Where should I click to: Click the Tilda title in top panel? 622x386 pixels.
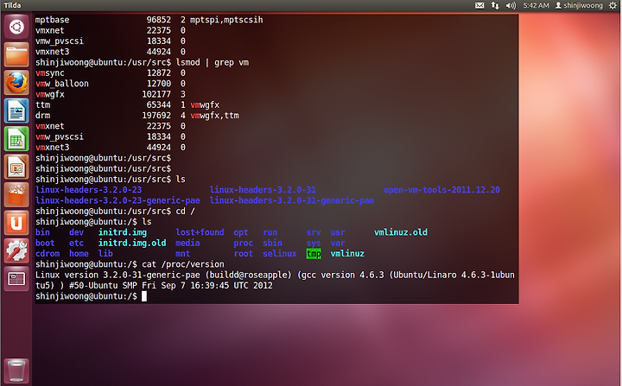click(x=12, y=5)
